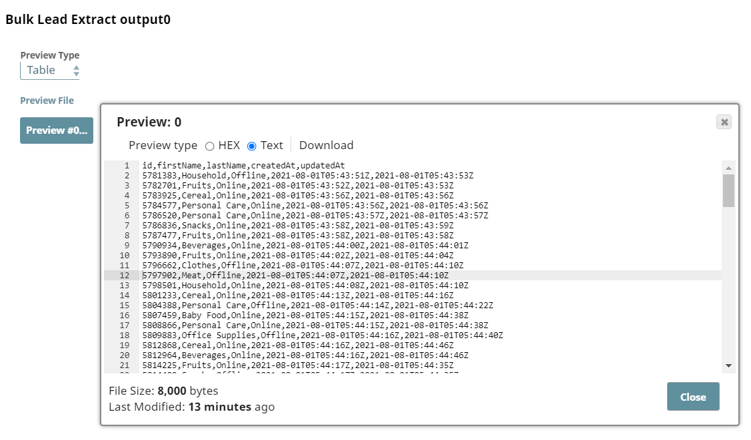
Task: Close preview dialog with X icon
Action: pyautogui.click(x=724, y=122)
